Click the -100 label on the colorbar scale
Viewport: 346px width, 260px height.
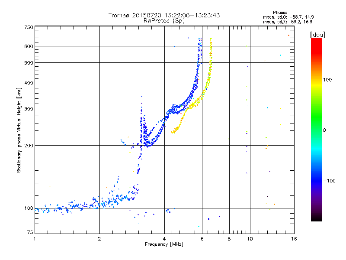[329, 181]
